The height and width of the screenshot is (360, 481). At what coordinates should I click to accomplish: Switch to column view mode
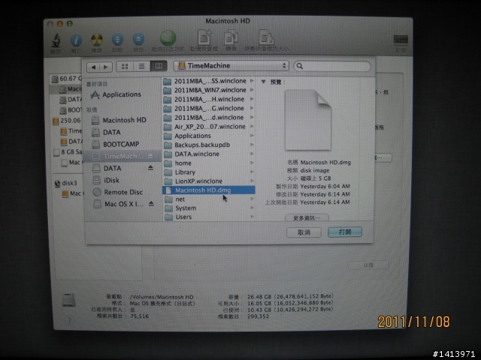tap(159, 66)
